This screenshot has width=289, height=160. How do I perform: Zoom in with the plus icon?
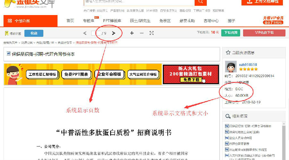click(x=132, y=33)
